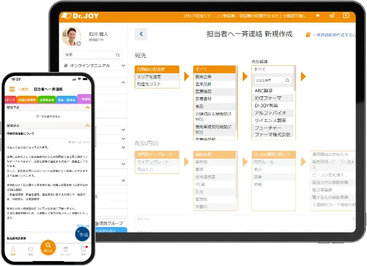Open the hamburger menu on the phone
This screenshot has height=266, width=367.
click(12, 89)
